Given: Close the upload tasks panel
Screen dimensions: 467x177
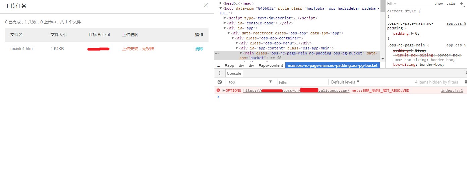Looking at the screenshot, I should [x=206, y=5].
